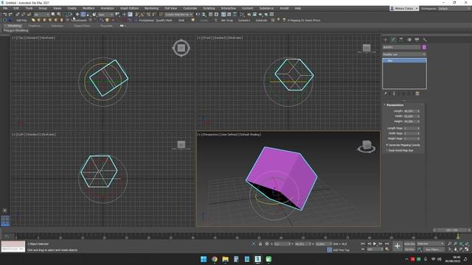This screenshot has height=265, width=472.
Task: Click the Left viewport ViewCube
Action: pos(181,145)
